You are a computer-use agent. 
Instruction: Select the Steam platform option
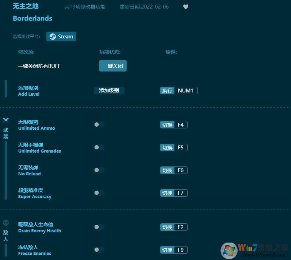61,36
